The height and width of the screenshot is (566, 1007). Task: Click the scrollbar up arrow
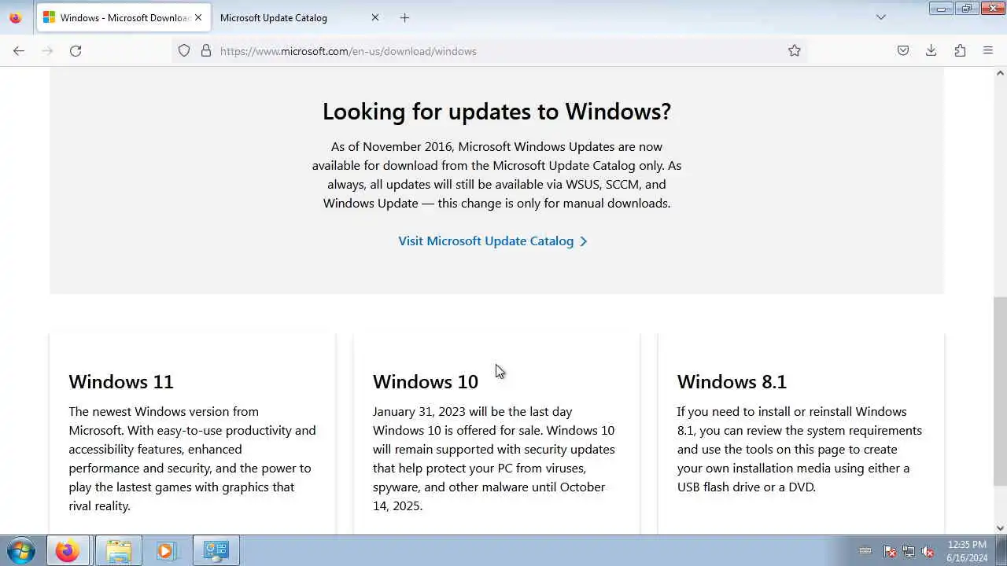coord(1000,73)
